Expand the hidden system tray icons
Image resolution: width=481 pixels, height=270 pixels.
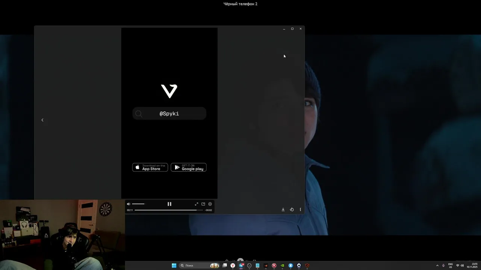point(437,265)
